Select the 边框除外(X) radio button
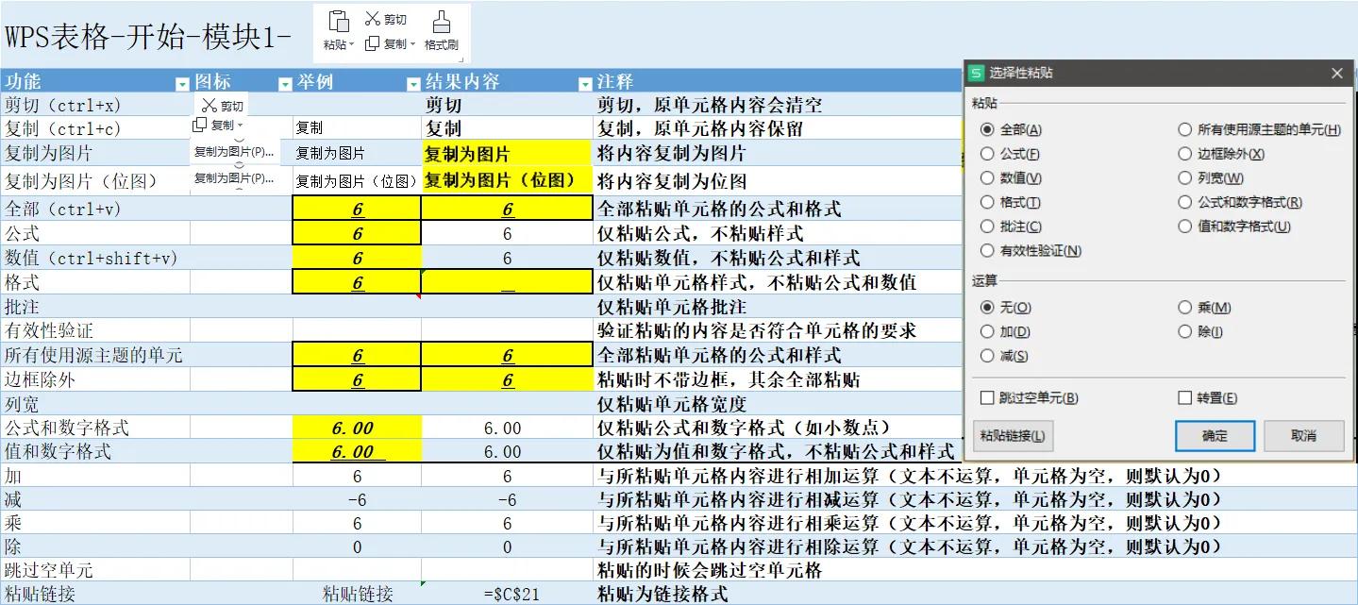 coord(1185,154)
